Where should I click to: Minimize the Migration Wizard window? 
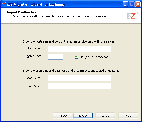(125, 4)
